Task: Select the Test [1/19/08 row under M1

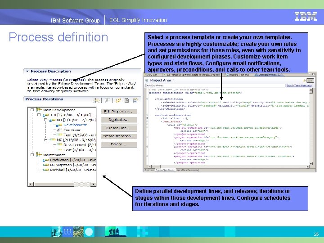Action: click(80, 135)
